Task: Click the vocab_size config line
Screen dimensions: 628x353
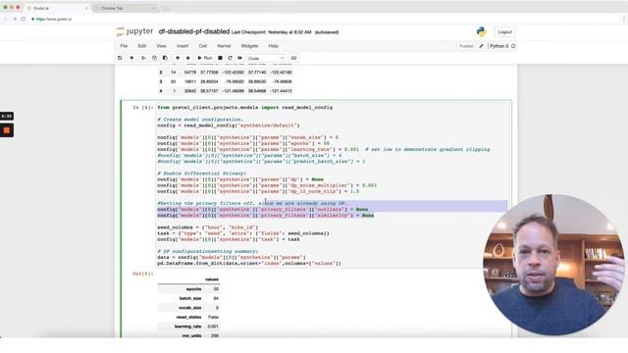Action: (x=247, y=137)
